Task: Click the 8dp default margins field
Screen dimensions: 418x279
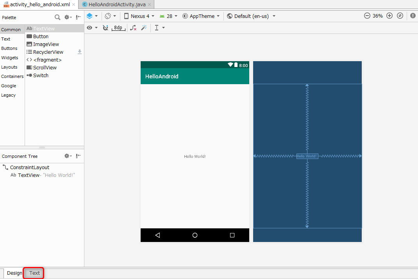Action: [x=118, y=28]
